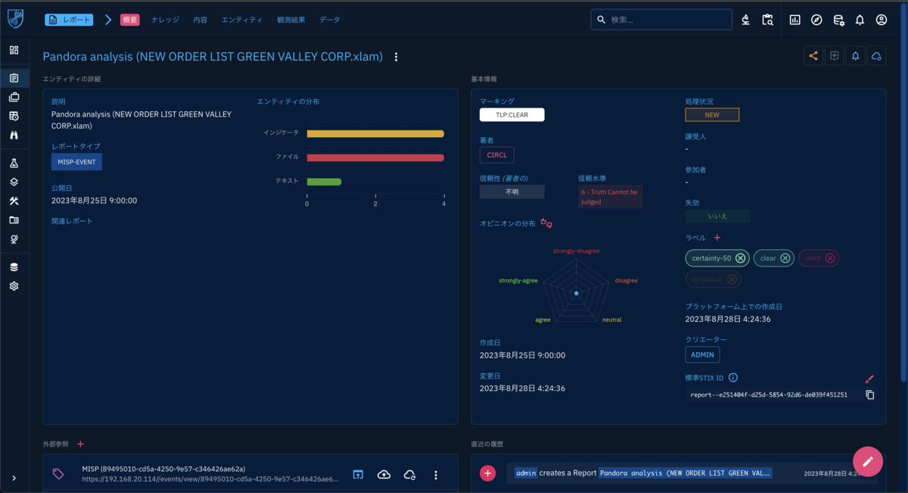
Task: Click the MISP-EVENT report type chip
Action: coord(76,161)
